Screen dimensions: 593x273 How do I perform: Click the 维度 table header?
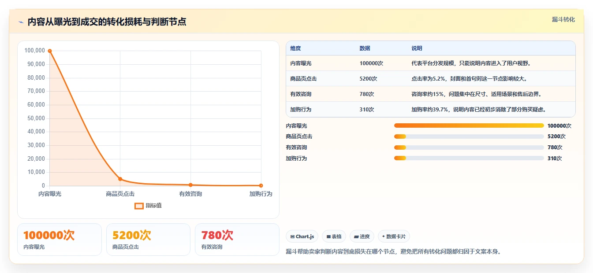click(295, 48)
